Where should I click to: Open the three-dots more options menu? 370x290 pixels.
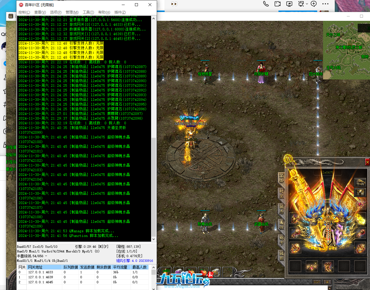tap(325, 4)
